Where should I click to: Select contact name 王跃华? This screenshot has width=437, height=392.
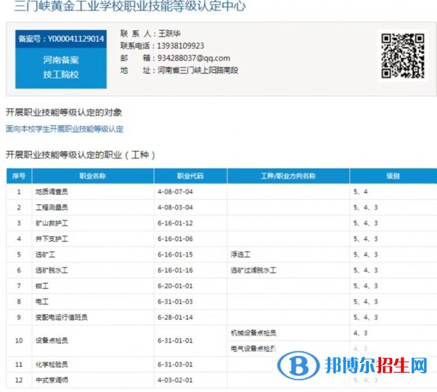point(170,33)
